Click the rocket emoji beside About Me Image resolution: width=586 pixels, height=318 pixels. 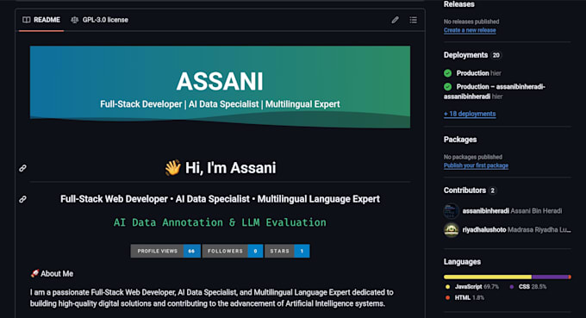coord(34,273)
